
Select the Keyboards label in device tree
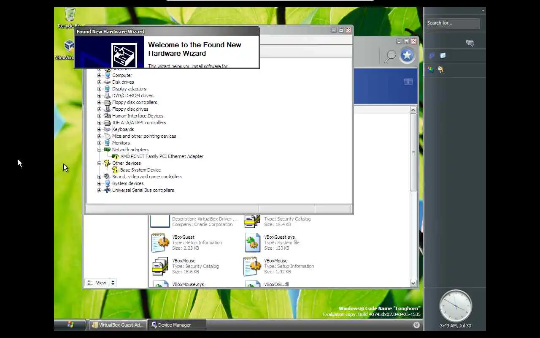coord(123,129)
